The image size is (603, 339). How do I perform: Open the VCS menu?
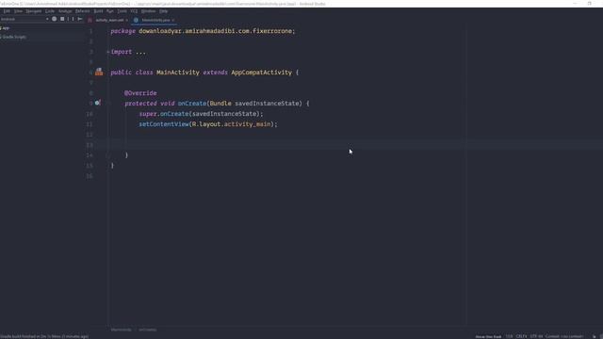point(134,11)
